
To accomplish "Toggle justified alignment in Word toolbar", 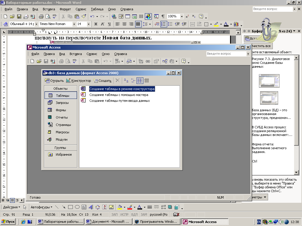I will click(x=138, y=24).
